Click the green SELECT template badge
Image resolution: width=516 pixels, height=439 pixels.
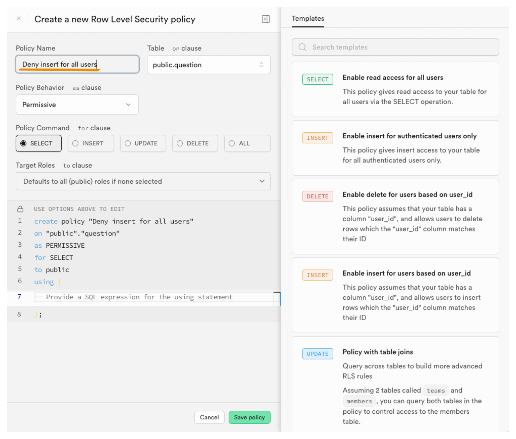click(x=317, y=79)
